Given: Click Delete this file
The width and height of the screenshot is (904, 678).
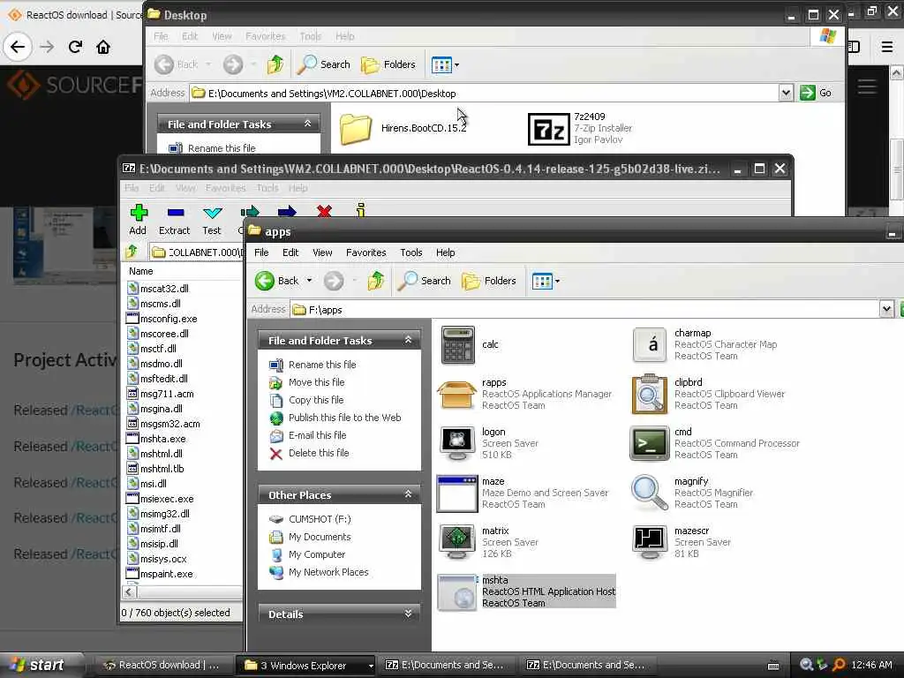Looking at the screenshot, I should (x=319, y=453).
